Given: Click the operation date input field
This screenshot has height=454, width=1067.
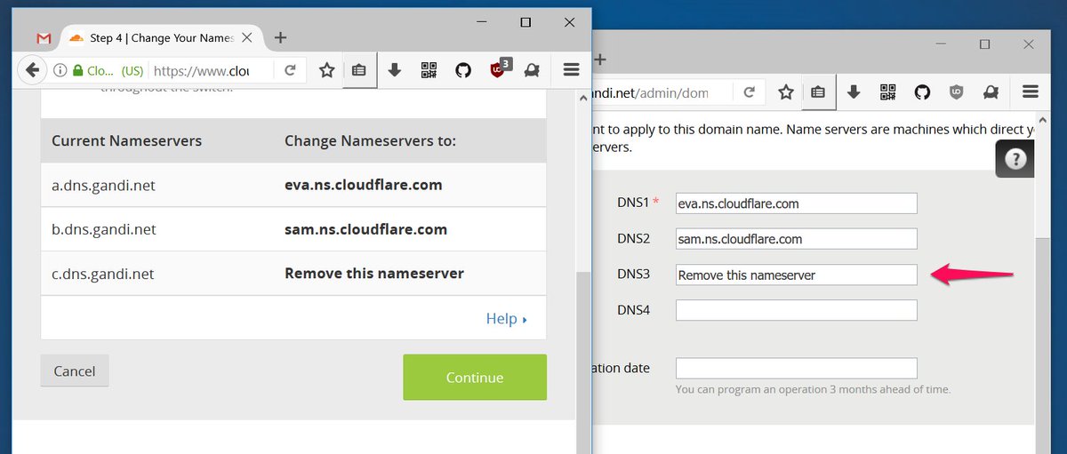Looking at the screenshot, I should (796, 368).
